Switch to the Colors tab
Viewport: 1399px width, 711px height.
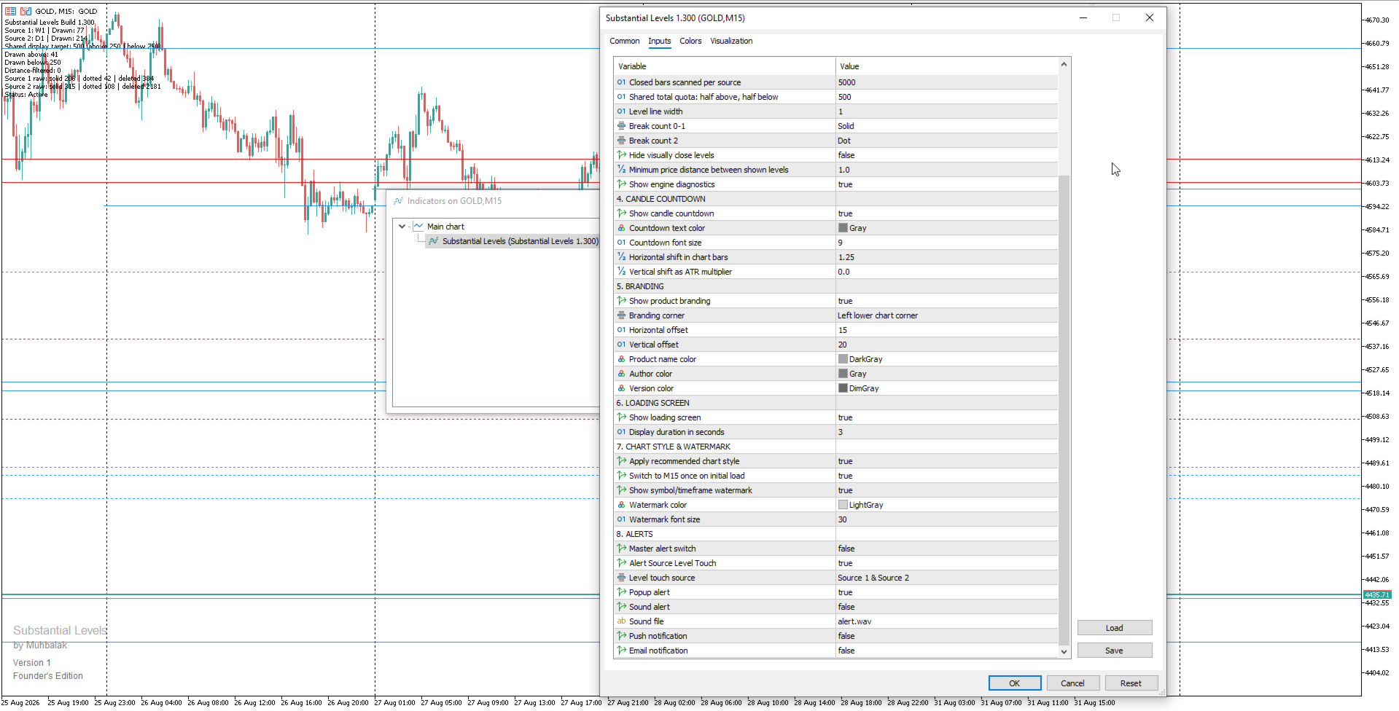point(690,41)
